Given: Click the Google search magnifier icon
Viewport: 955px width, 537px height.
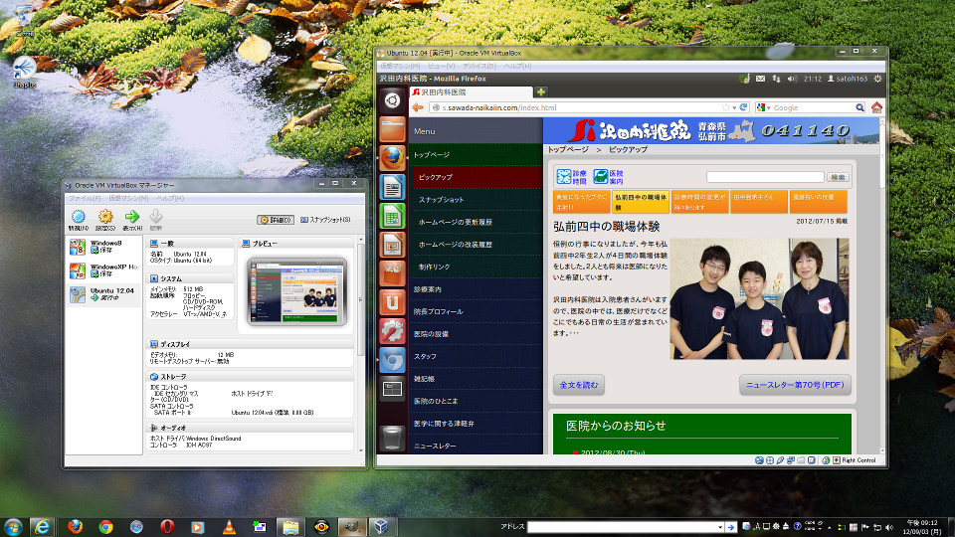Looking at the screenshot, I should 859,107.
